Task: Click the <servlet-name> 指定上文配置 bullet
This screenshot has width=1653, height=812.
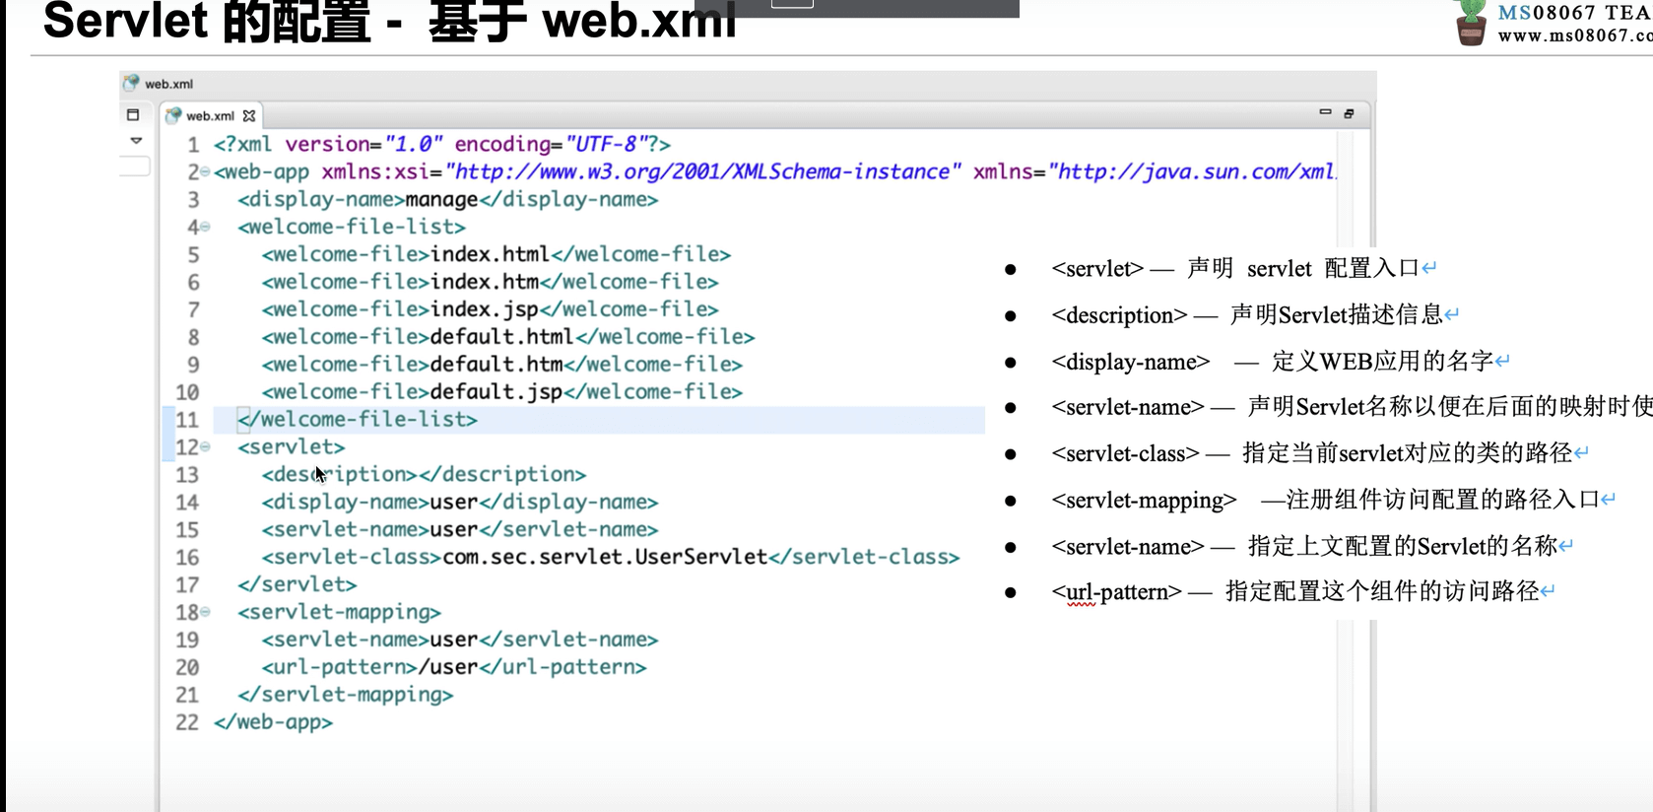Action: click(1312, 546)
